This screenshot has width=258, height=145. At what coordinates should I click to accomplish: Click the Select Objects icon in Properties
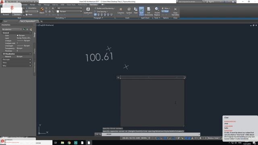(27, 29)
